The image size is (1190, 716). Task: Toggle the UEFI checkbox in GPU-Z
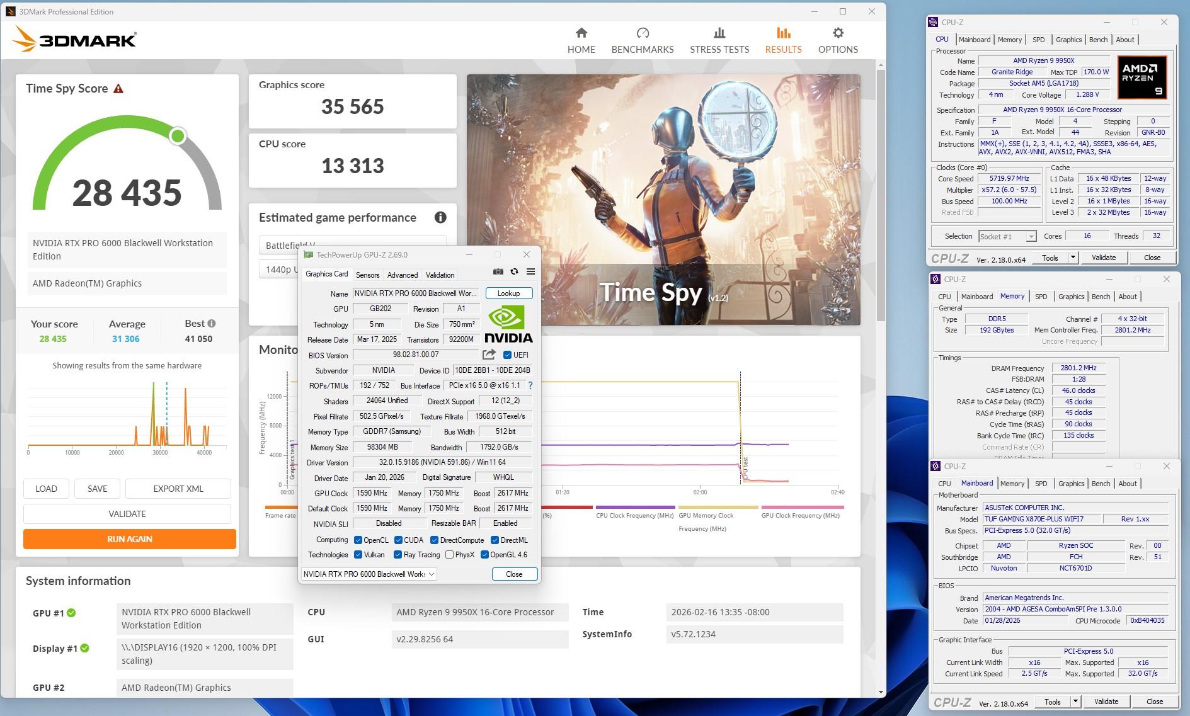[507, 355]
